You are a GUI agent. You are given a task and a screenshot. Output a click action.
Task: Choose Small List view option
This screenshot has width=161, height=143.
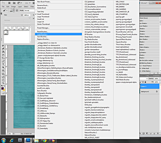pyautogui.click(x=41, y=19)
